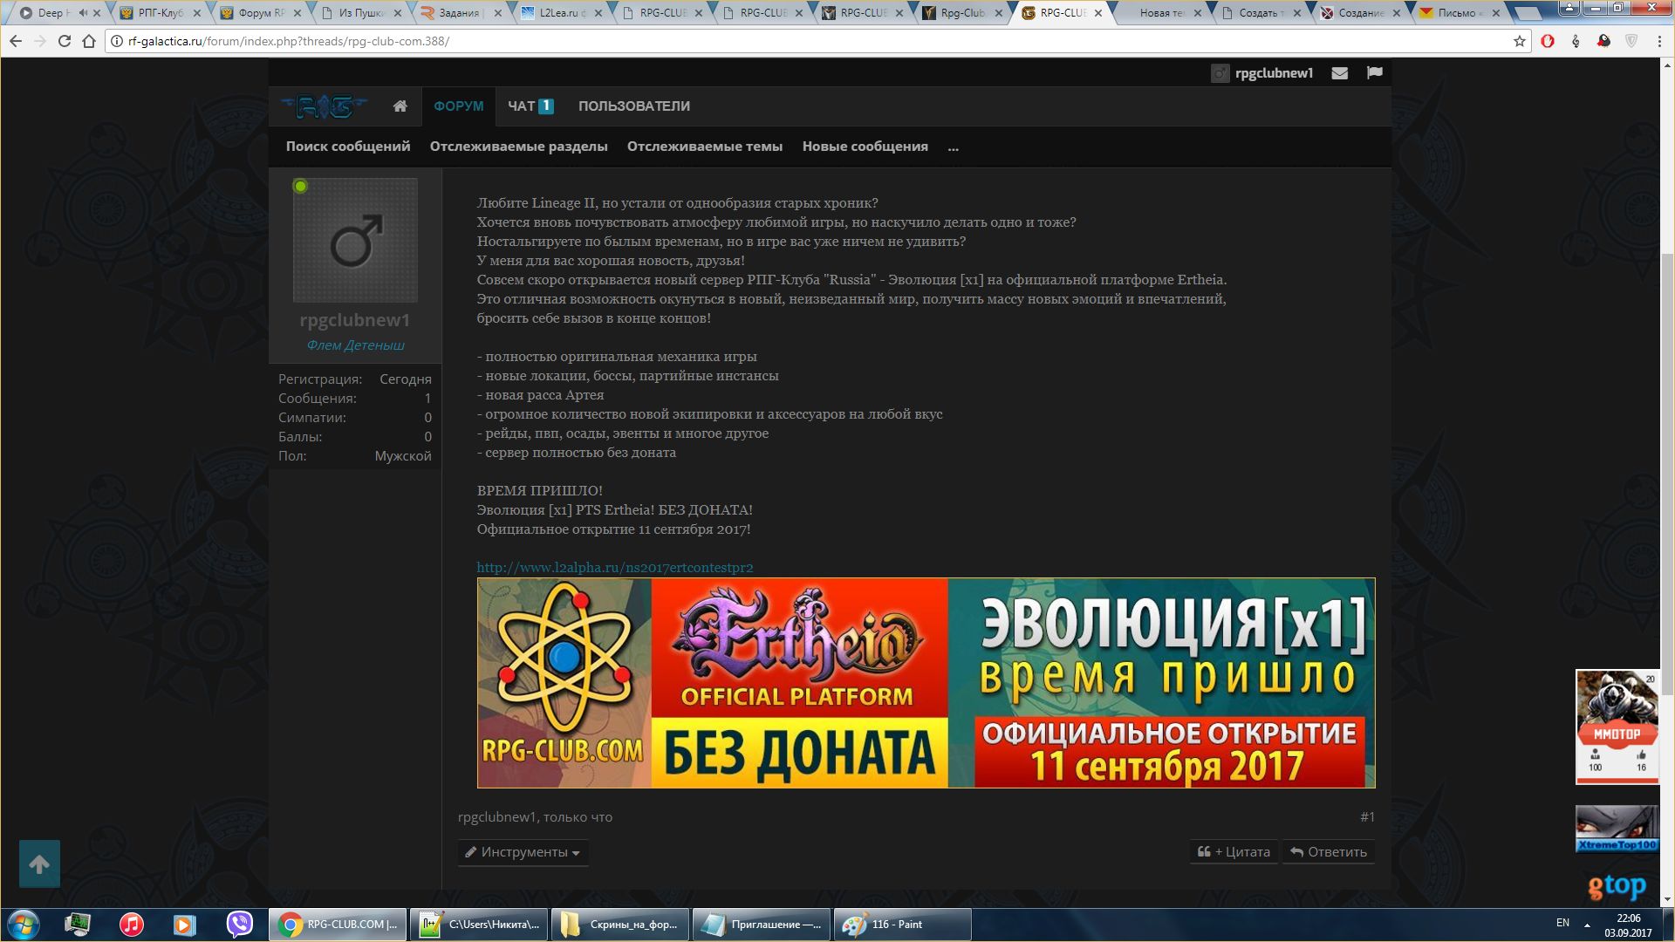Click the XtremeTop100 banner
The width and height of the screenshot is (1675, 942).
tap(1617, 829)
